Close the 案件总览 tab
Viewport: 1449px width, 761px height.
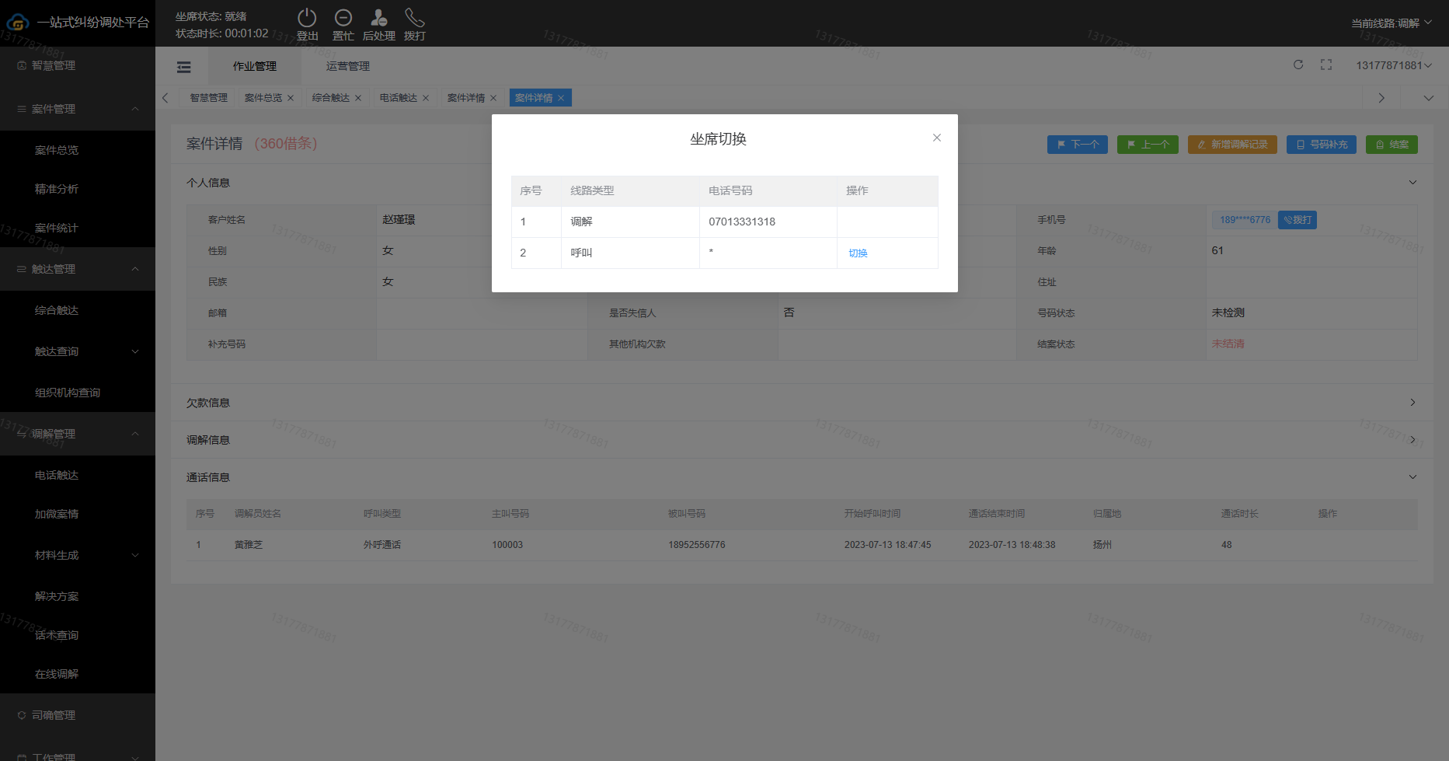pos(291,98)
